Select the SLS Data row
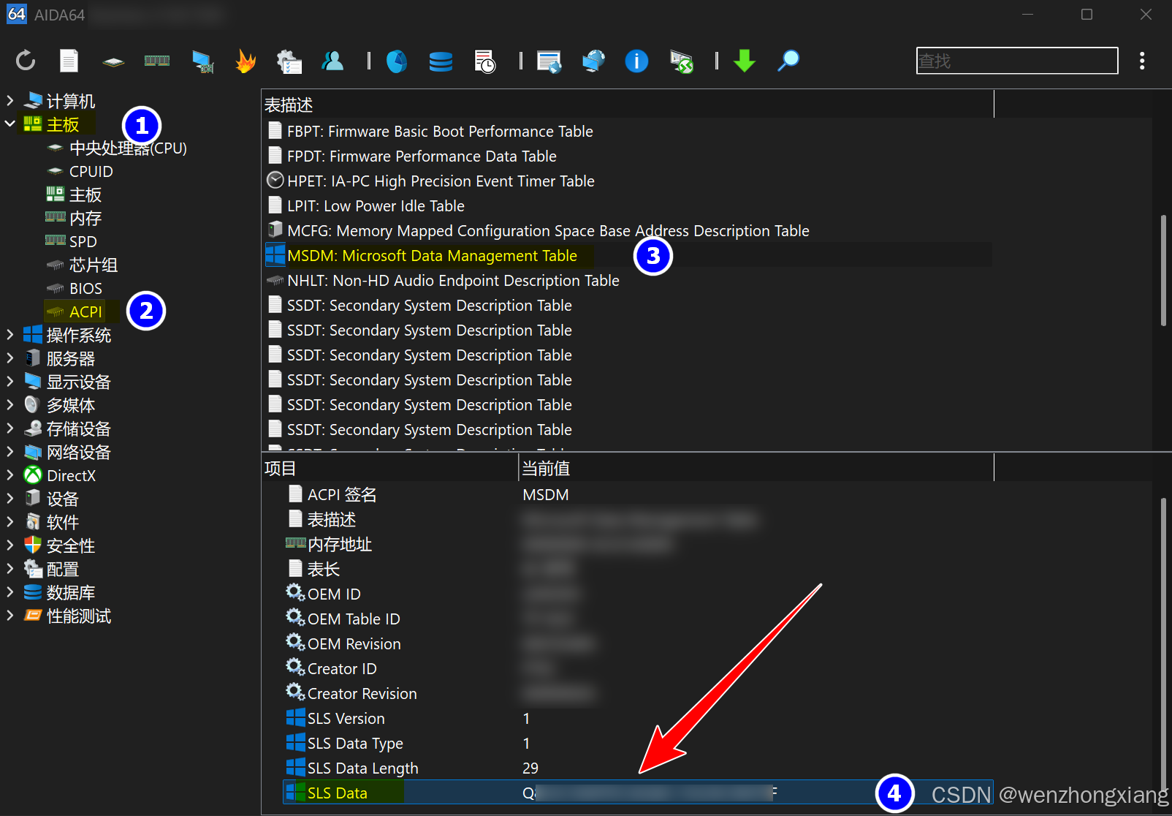The image size is (1172, 816). 638,793
